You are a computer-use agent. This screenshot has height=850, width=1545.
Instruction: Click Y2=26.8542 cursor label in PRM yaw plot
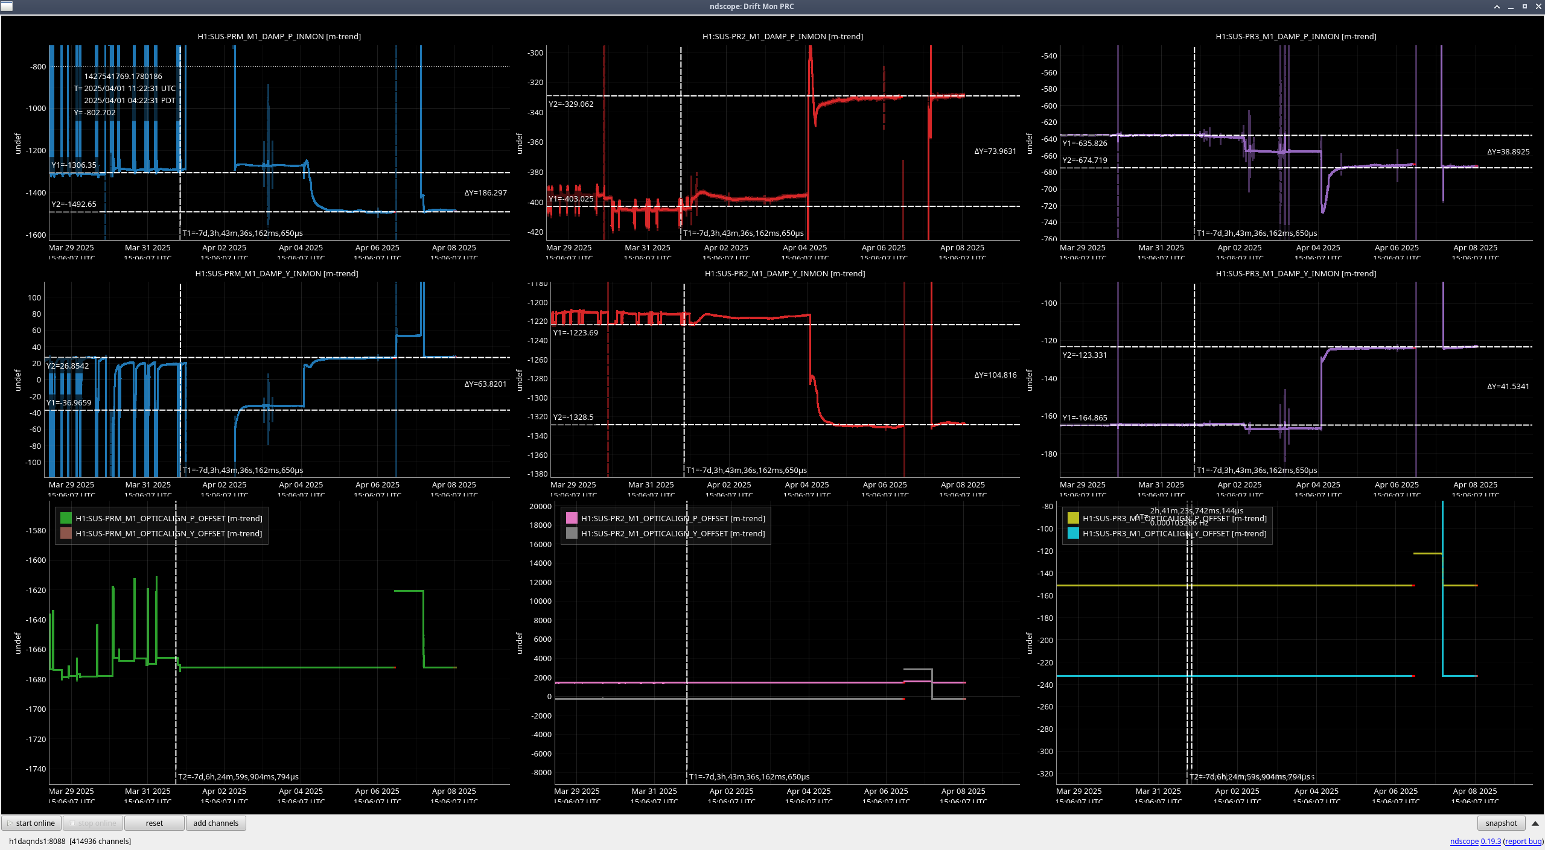68,366
